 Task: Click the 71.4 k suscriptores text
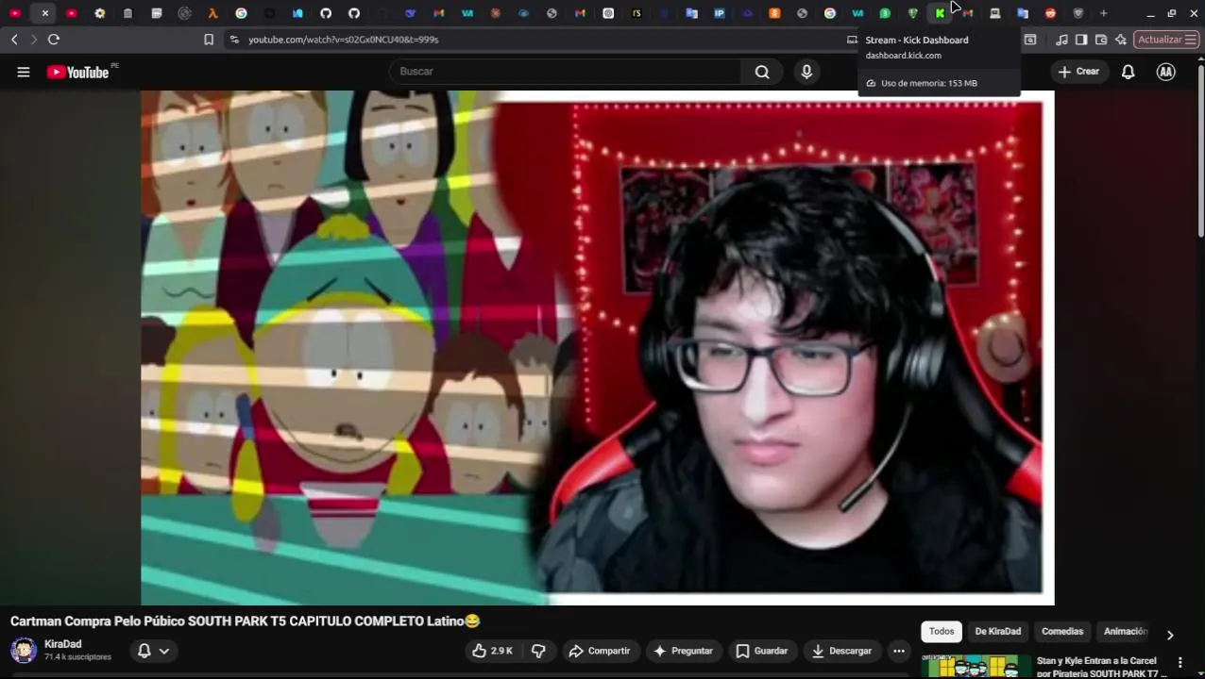77,657
